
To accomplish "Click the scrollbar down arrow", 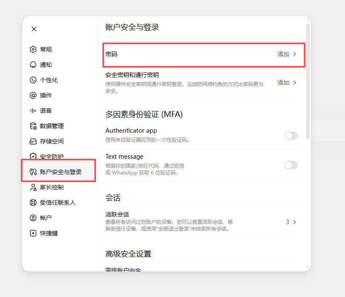I will coord(308,268).
